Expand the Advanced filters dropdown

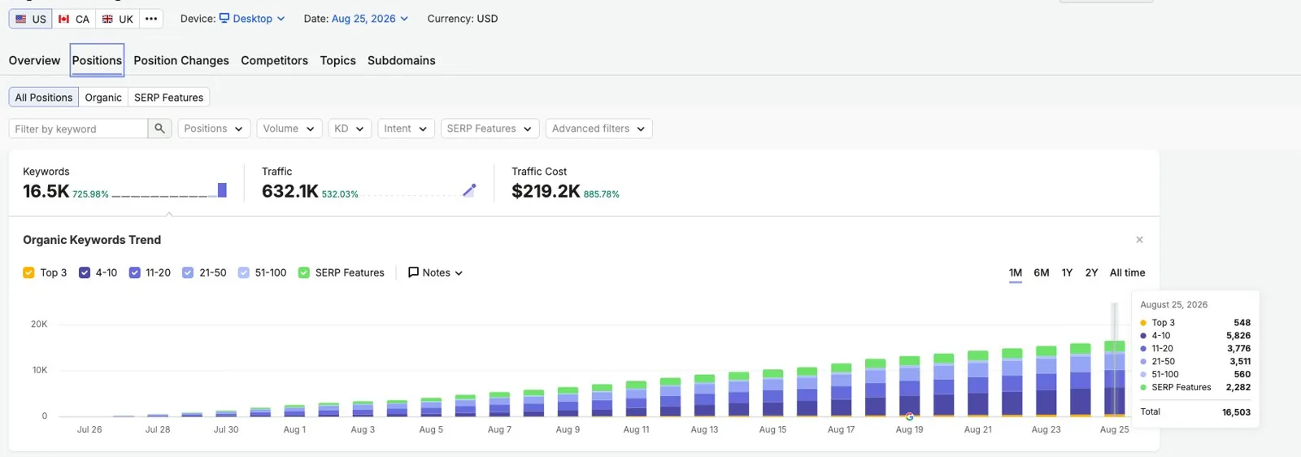[599, 128]
